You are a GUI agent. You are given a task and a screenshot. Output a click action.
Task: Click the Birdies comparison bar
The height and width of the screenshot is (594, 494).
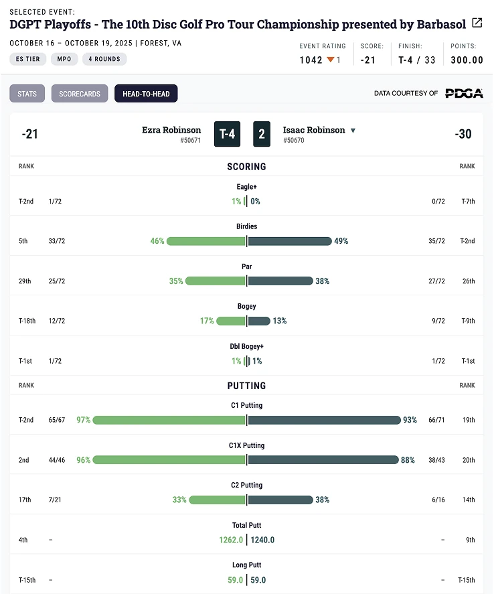click(247, 240)
